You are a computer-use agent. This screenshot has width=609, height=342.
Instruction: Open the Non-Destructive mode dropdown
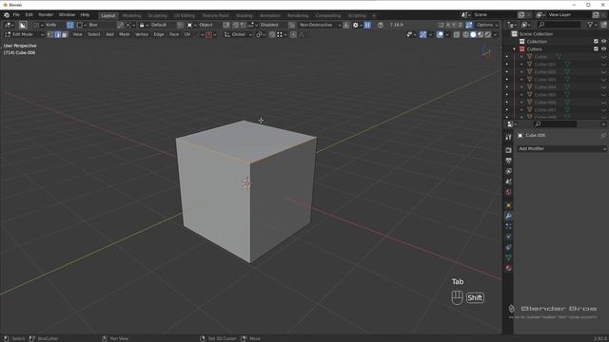pyautogui.click(x=320, y=25)
